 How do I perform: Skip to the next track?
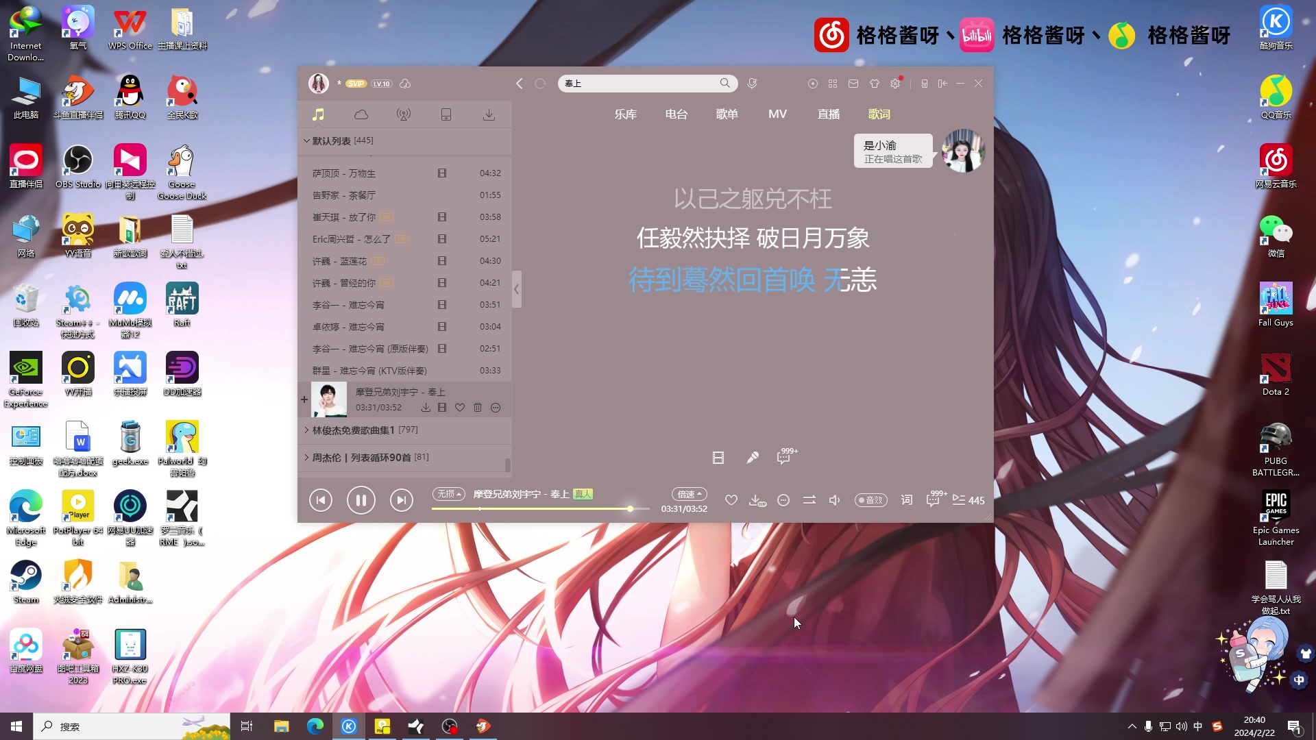click(402, 500)
